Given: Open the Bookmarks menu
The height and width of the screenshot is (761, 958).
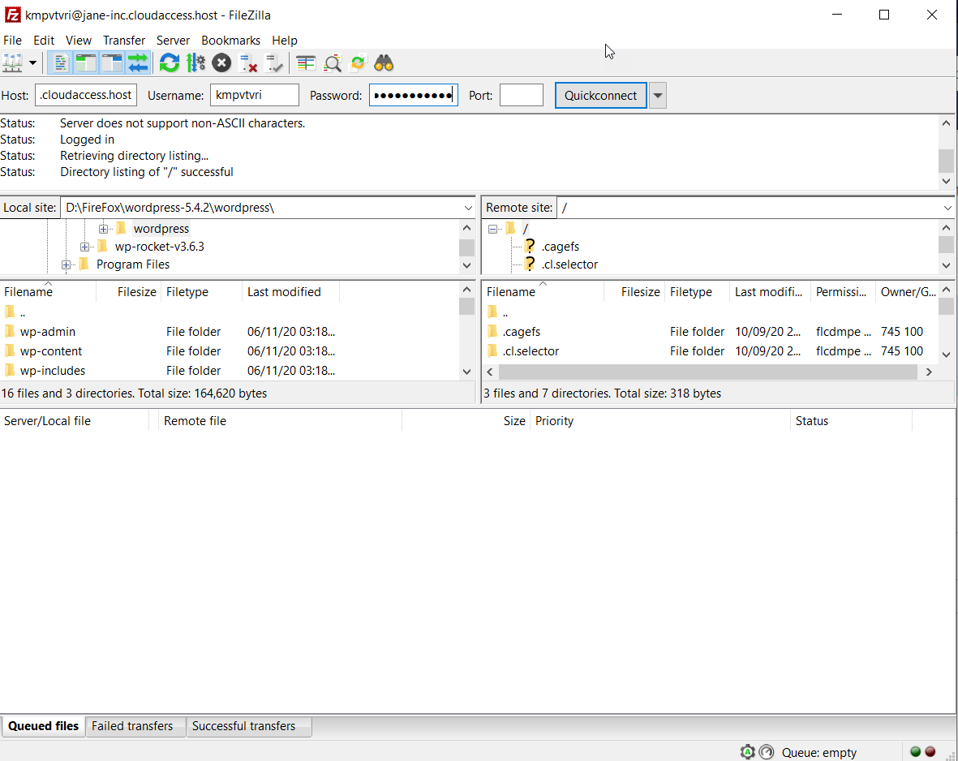Looking at the screenshot, I should point(231,41).
